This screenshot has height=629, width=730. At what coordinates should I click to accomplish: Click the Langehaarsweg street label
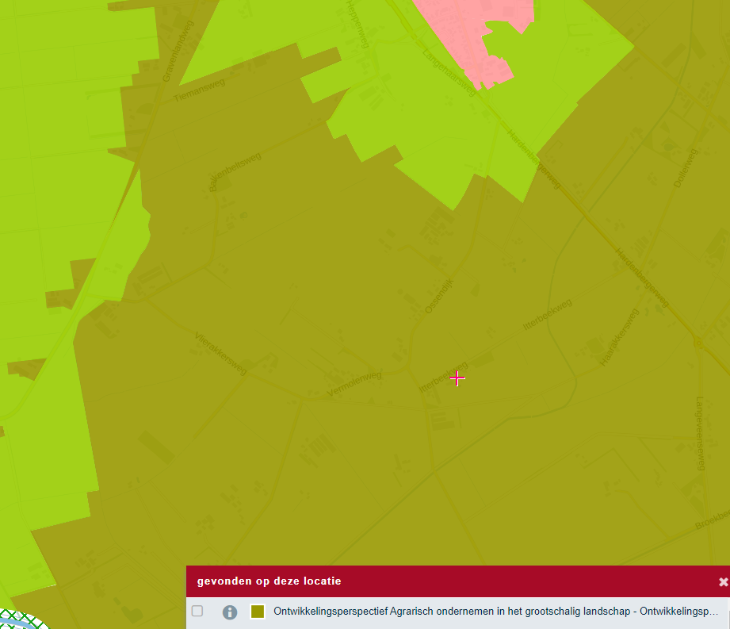point(449,73)
